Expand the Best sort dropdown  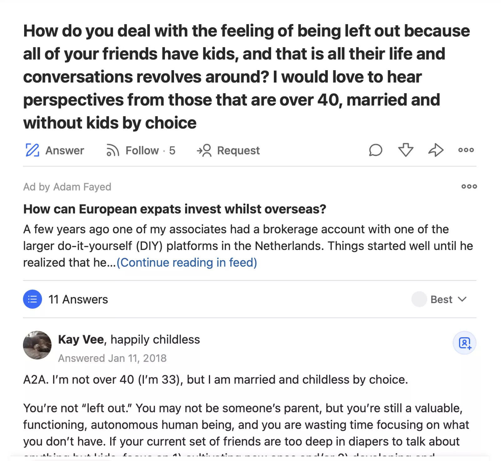tap(442, 299)
